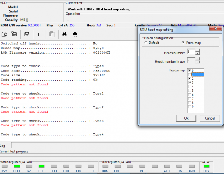
Task: Confirm head map with Ok button
Action: (186, 118)
